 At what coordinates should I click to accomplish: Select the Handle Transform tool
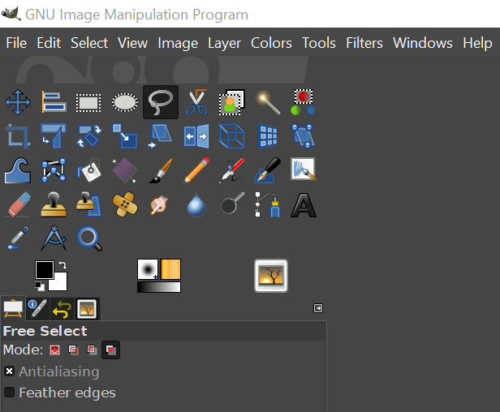click(304, 136)
